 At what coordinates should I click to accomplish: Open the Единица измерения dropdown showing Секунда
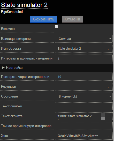coord(84,39)
